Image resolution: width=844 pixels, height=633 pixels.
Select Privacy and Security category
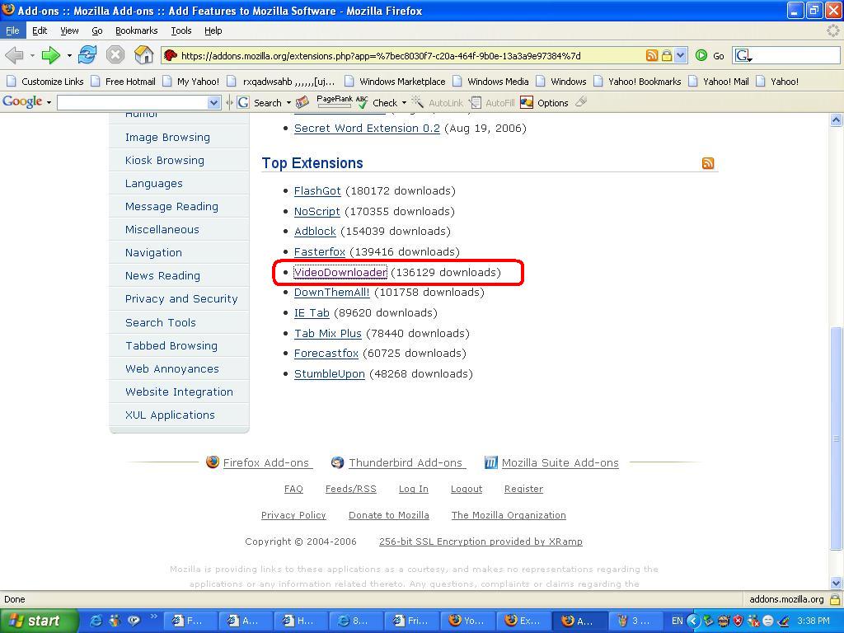coord(181,298)
